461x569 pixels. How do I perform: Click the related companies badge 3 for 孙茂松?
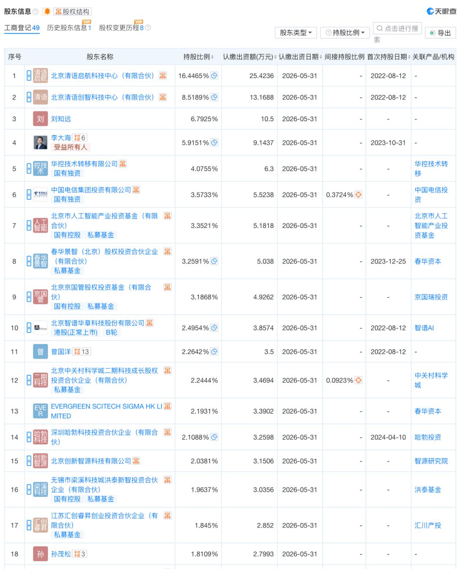(80, 554)
